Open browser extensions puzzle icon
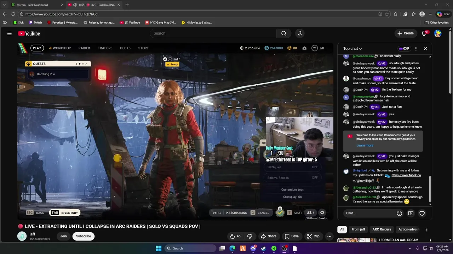This screenshot has height=254, width=453. coord(396,14)
